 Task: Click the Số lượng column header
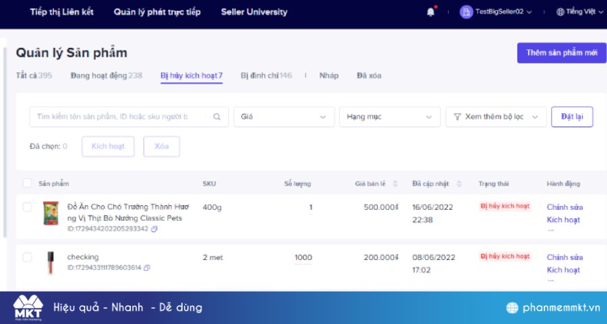(x=297, y=184)
